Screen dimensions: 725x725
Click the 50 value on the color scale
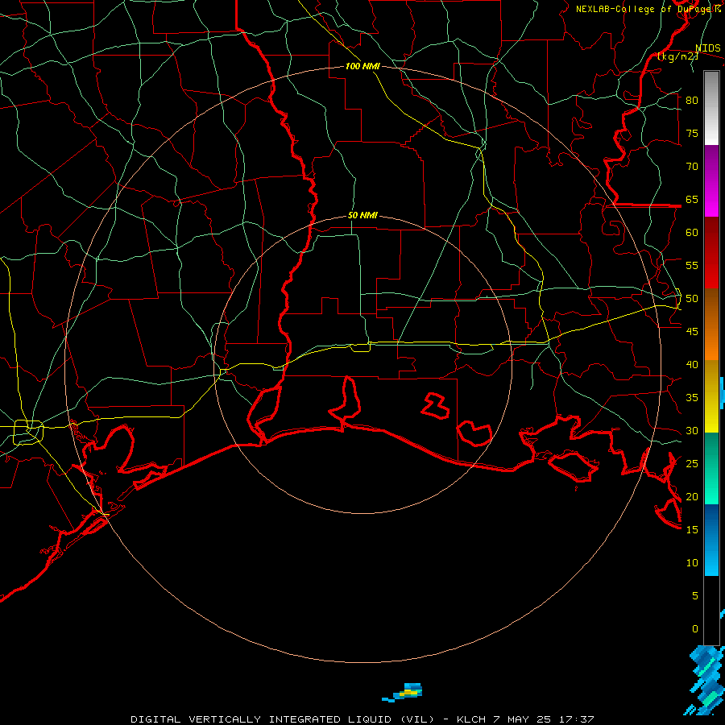coord(692,299)
